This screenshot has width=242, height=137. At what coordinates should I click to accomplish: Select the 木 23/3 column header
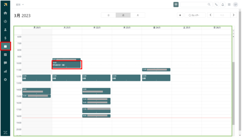(x=127, y=28)
